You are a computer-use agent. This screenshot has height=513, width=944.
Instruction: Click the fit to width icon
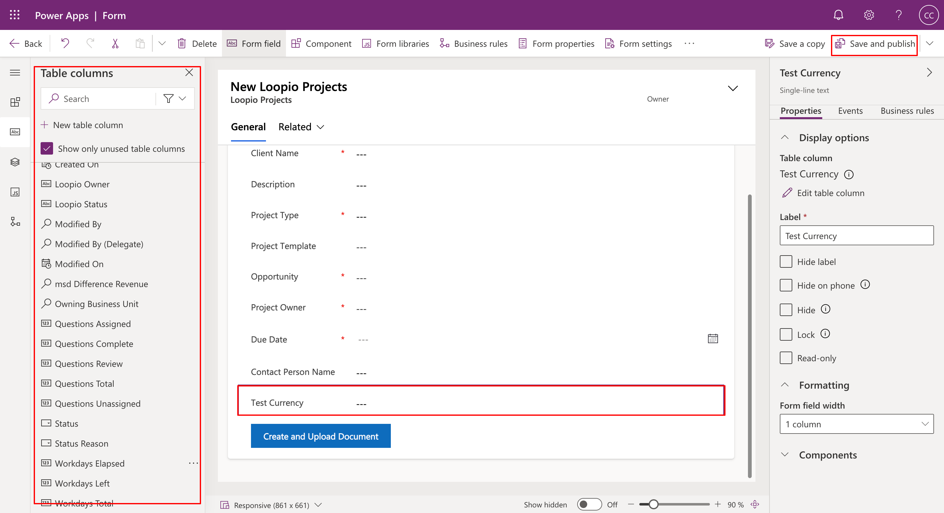pyautogui.click(x=755, y=504)
